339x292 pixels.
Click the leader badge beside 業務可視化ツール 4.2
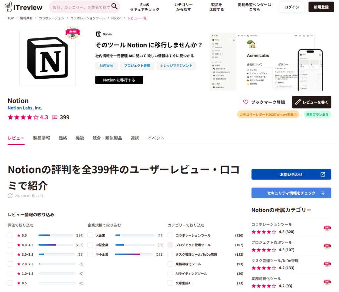tap(327, 282)
